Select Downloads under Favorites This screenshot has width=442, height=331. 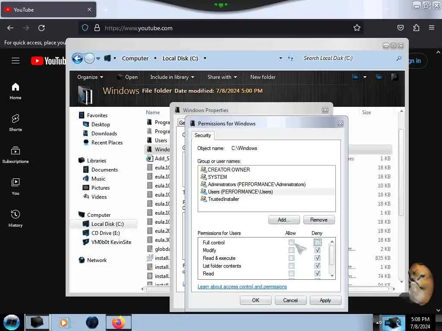point(104,134)
